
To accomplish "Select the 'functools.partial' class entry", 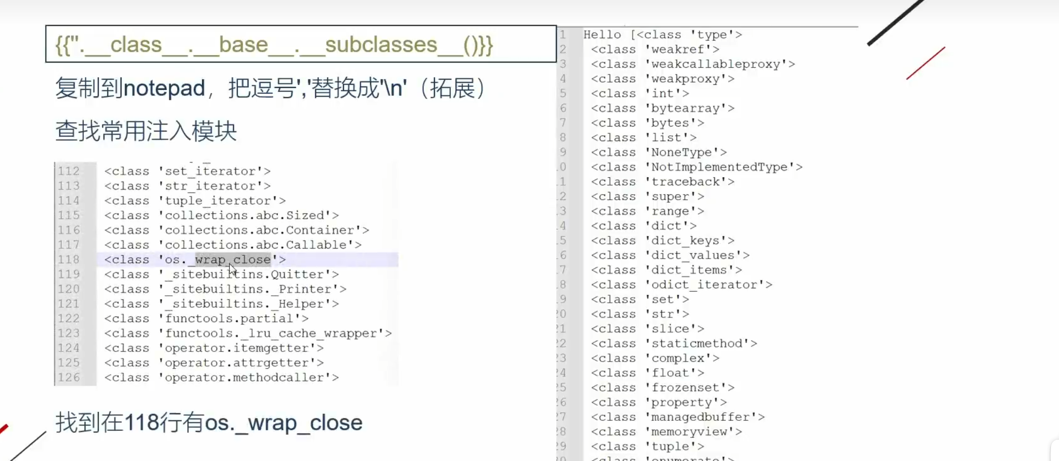I will (x=206, y=318).
